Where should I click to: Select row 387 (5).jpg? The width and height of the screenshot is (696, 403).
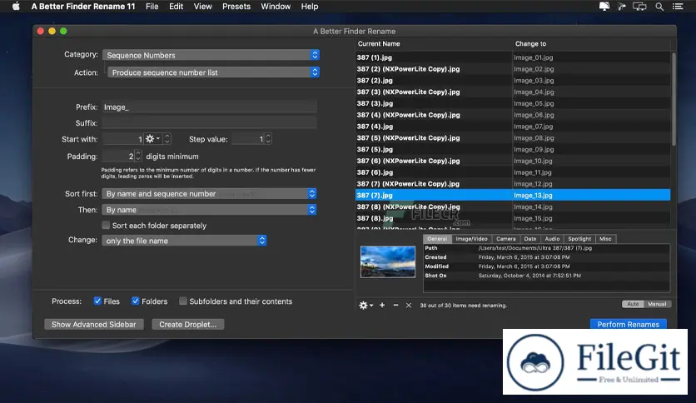[x=513, y=149]
